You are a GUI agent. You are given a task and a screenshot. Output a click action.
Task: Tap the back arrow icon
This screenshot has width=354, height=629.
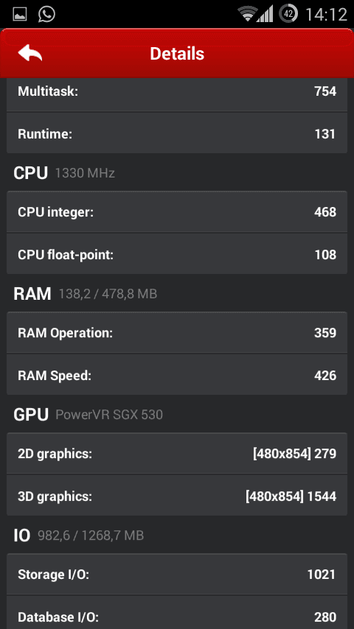coord(29,53)
